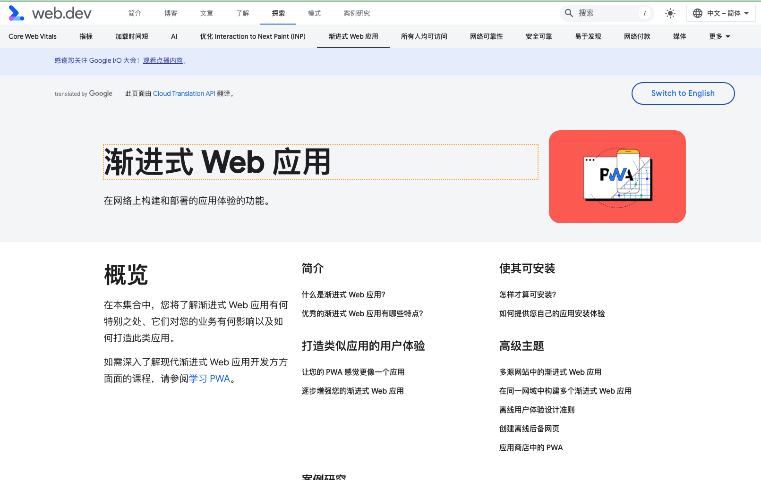Open 让您的 PWA 感觉更像一个应用 article
Viewport: 761px width, 480px height.
(353, 372)
